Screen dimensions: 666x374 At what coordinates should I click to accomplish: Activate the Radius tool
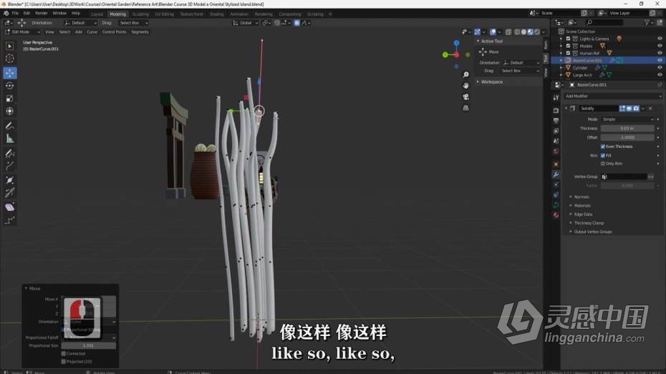[x=10, y=180]
